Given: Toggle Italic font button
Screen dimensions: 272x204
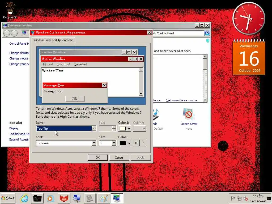Looking at the screenshot, I should [x=143, y=143].
